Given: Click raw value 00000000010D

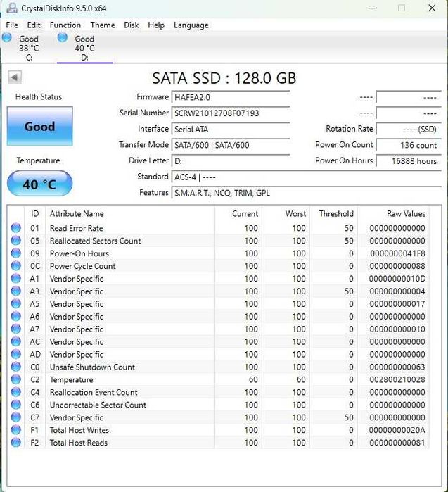Looking at the screenshot, I should (x=397, y=279).
